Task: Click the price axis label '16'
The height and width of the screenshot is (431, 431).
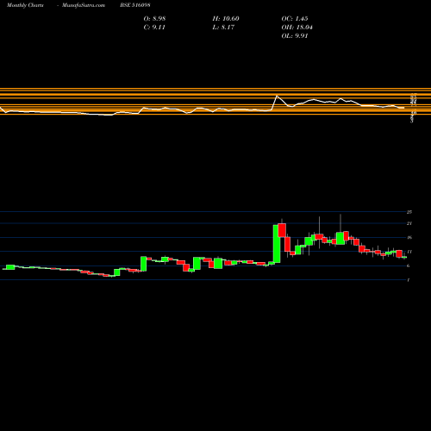Action: (409, 237)
